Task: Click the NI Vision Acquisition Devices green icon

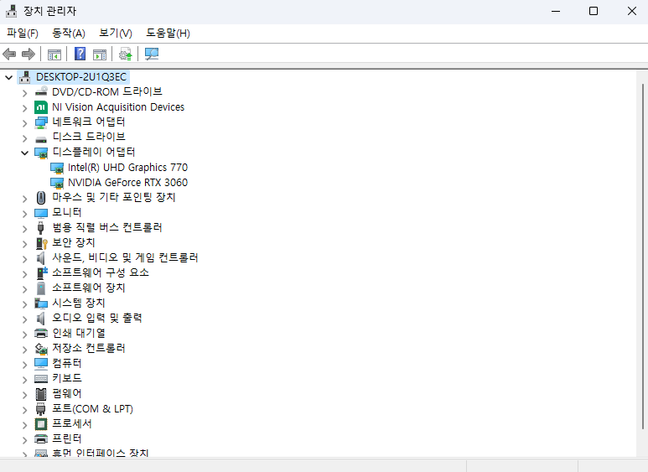Action: [x=41, y=107]
